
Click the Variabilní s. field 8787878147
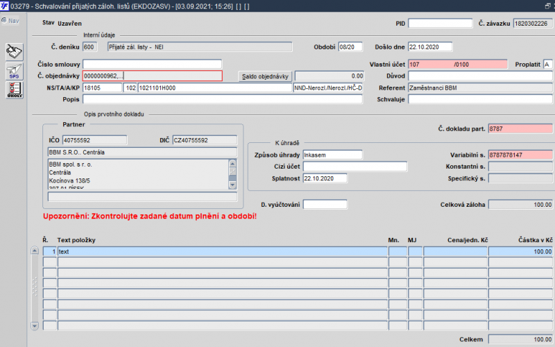pos(520,155)
